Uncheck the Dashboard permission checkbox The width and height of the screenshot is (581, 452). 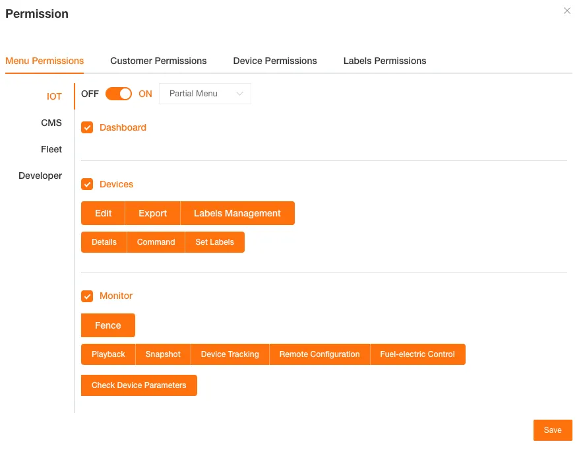[87, 127]
